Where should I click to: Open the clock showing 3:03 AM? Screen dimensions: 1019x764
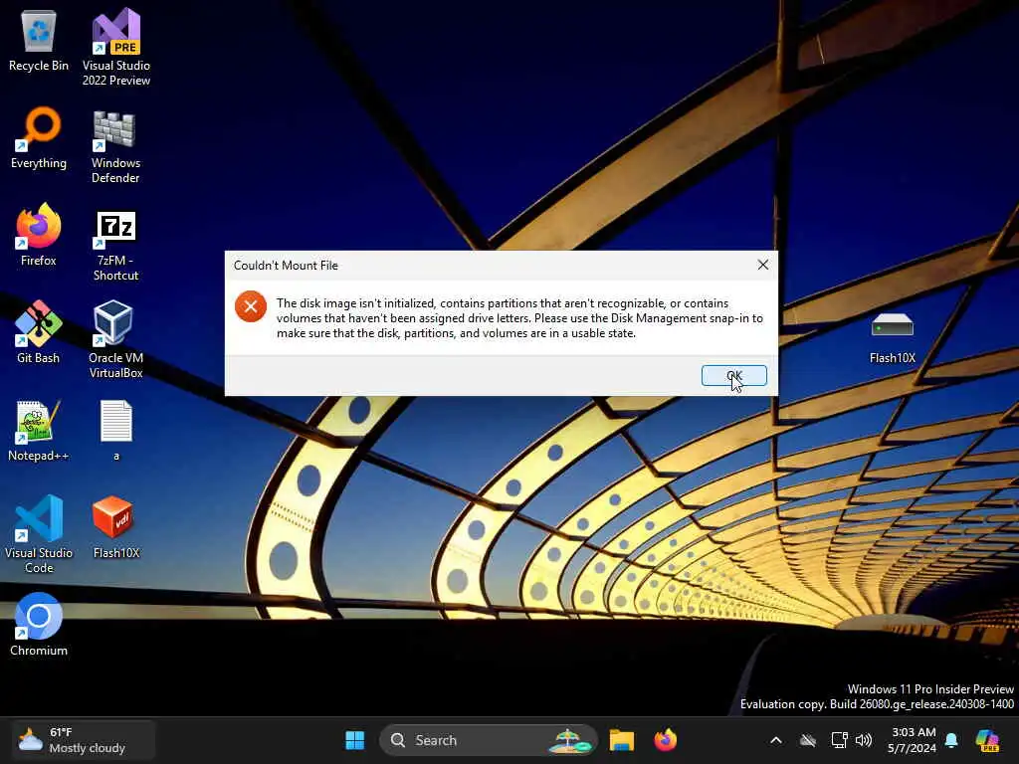(x=913, y=740)
